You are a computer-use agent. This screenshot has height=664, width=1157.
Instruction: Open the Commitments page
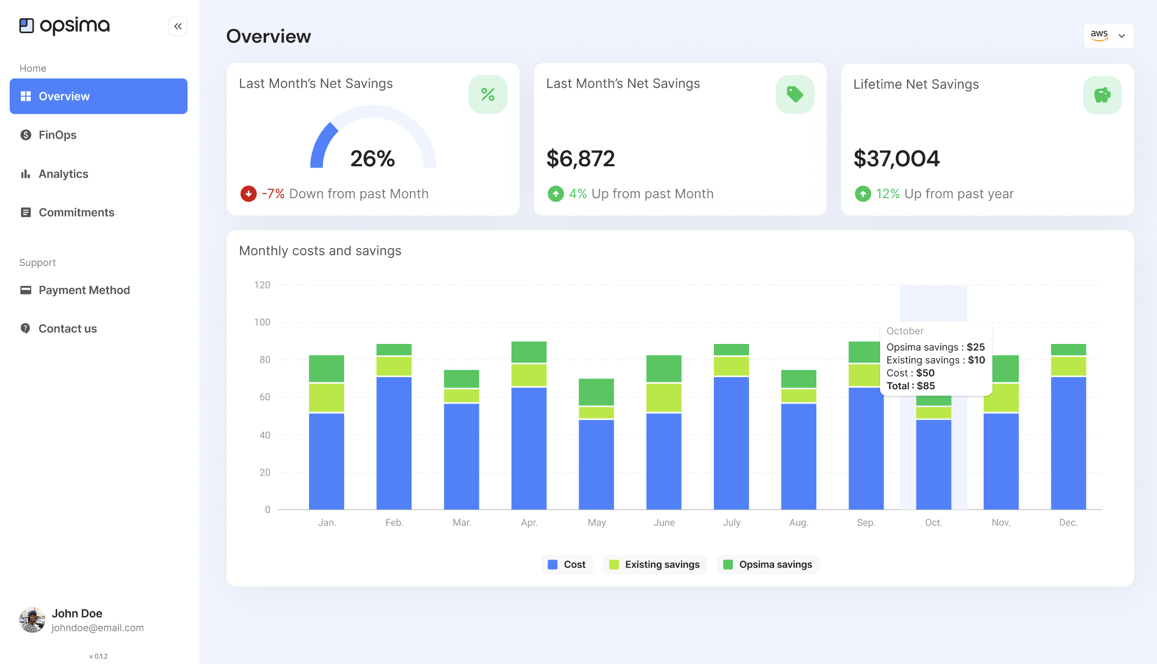[x=76, y=213]
